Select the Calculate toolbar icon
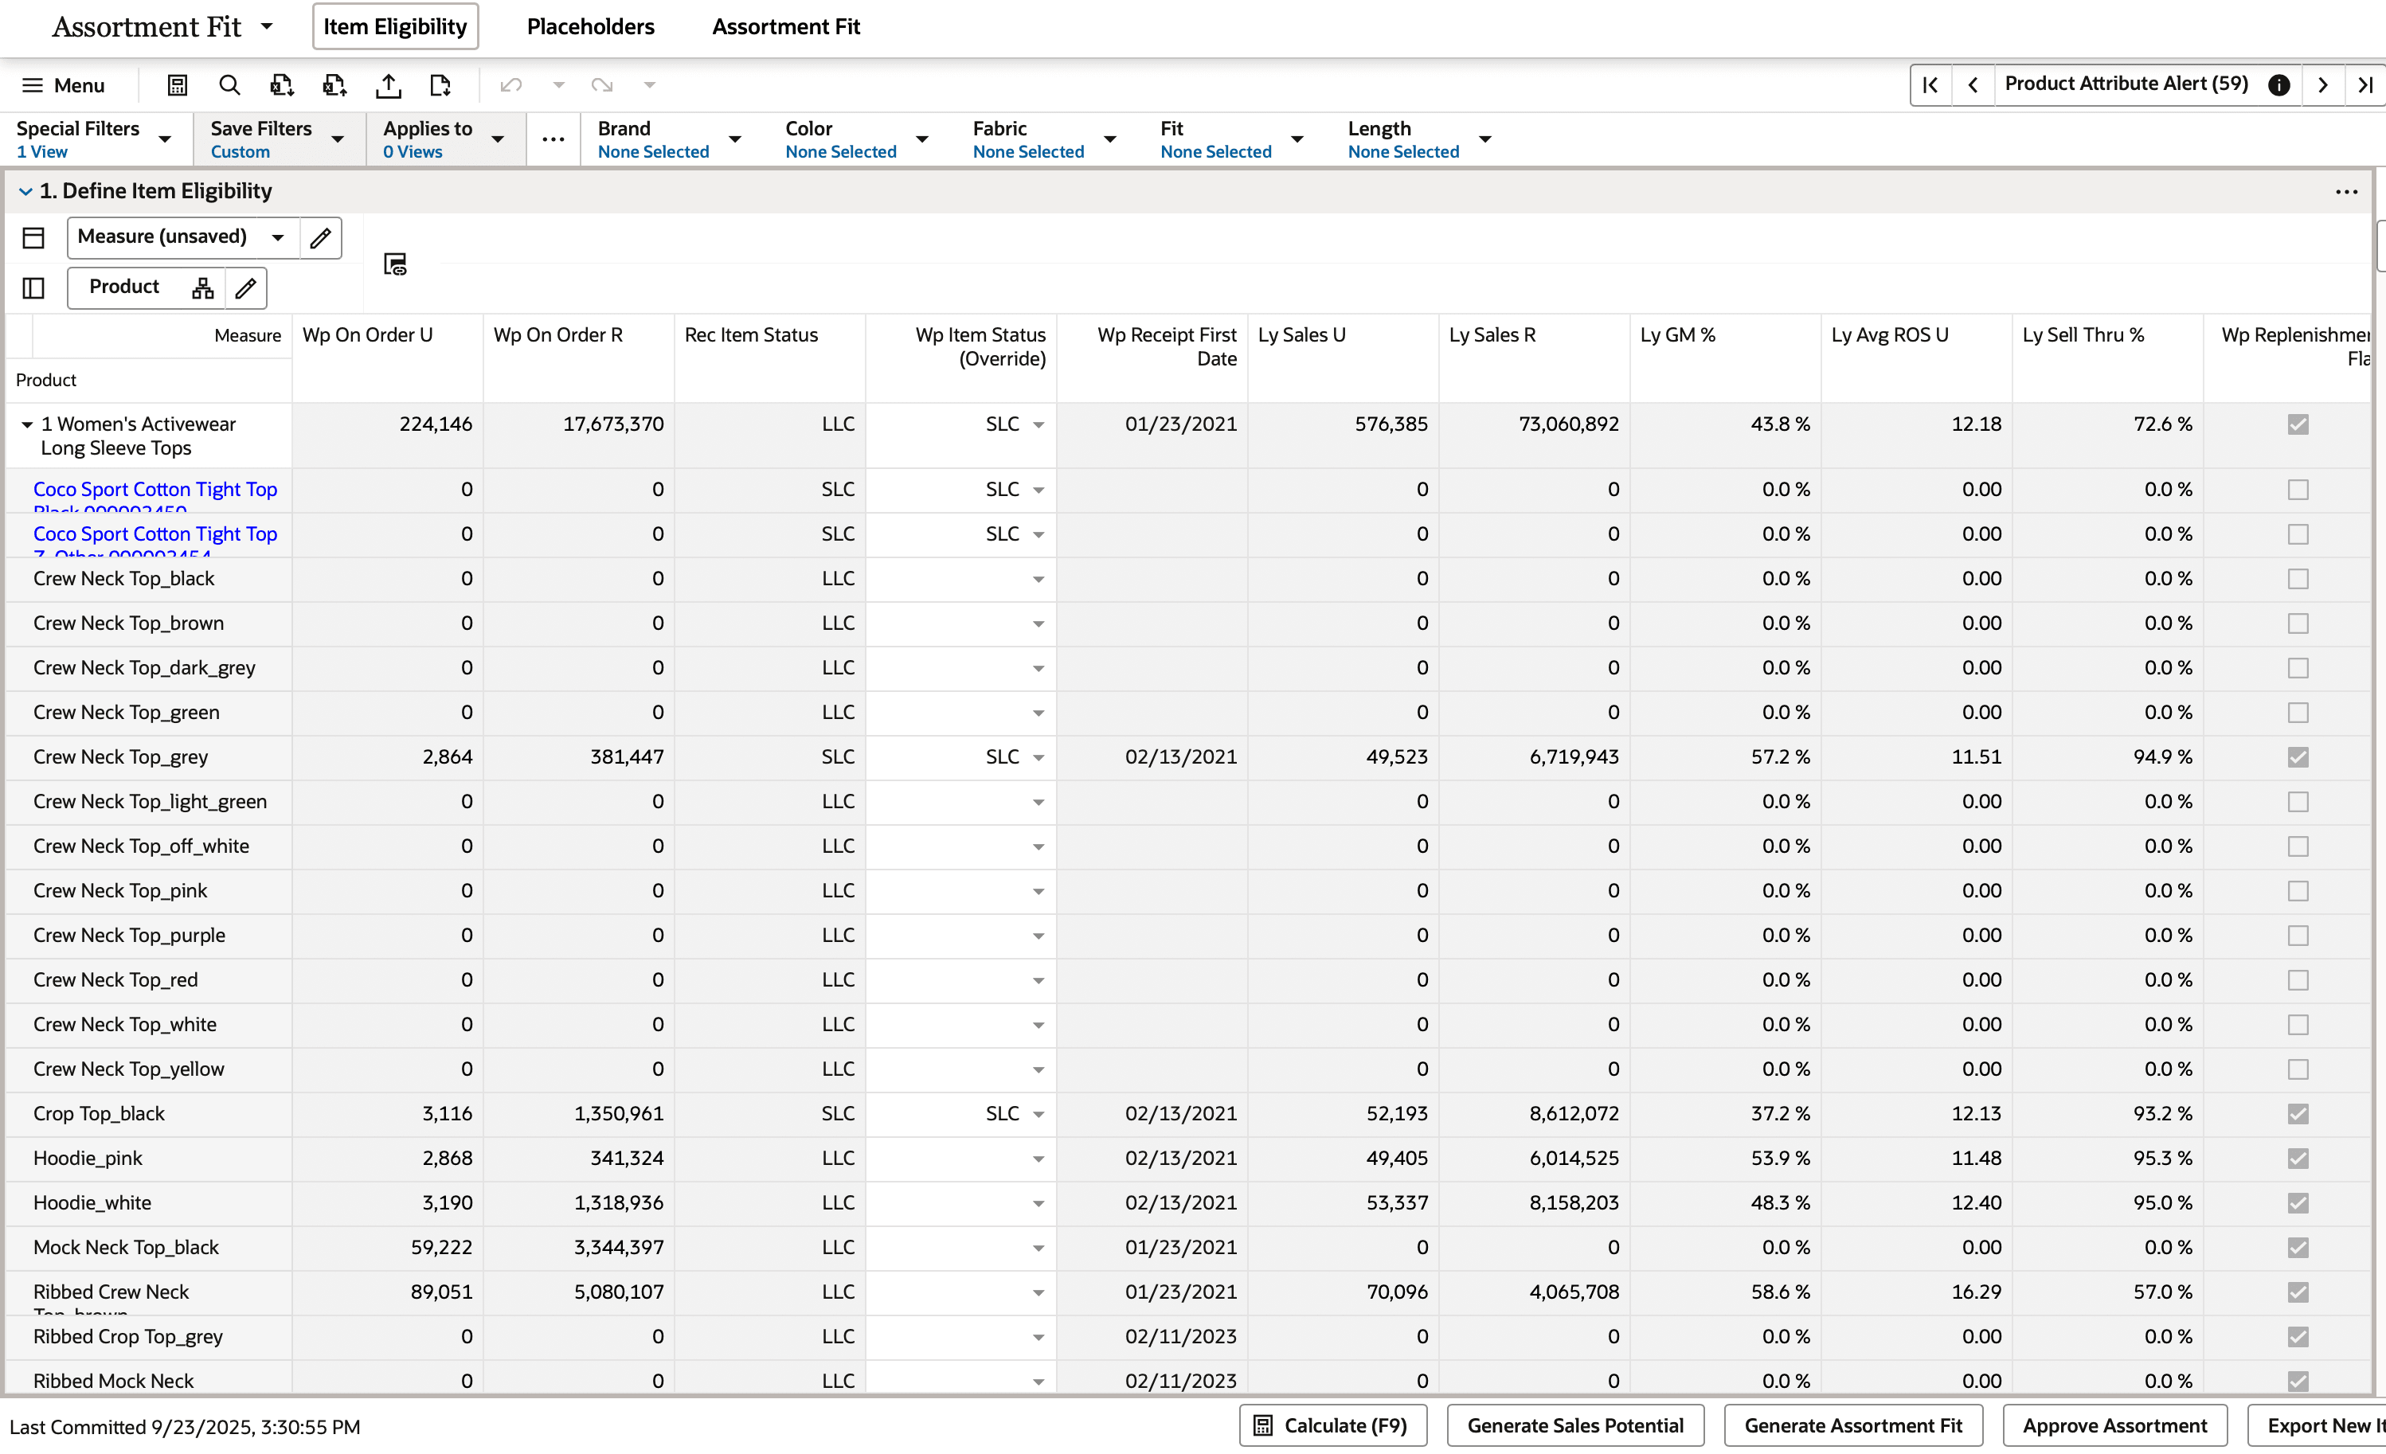The image size is (2386, 1454). 178,85
